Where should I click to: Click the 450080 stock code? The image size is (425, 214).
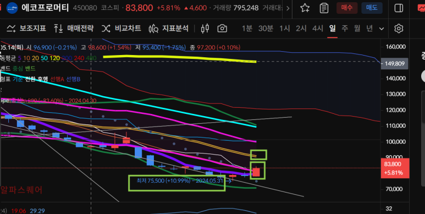tap(85, 8)
